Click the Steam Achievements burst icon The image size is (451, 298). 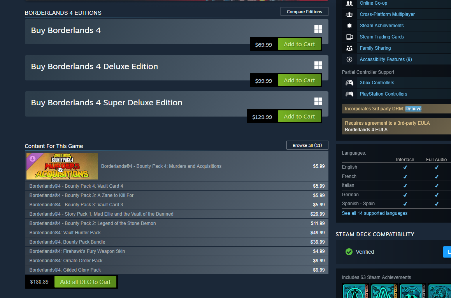click(x=349, y=26)
